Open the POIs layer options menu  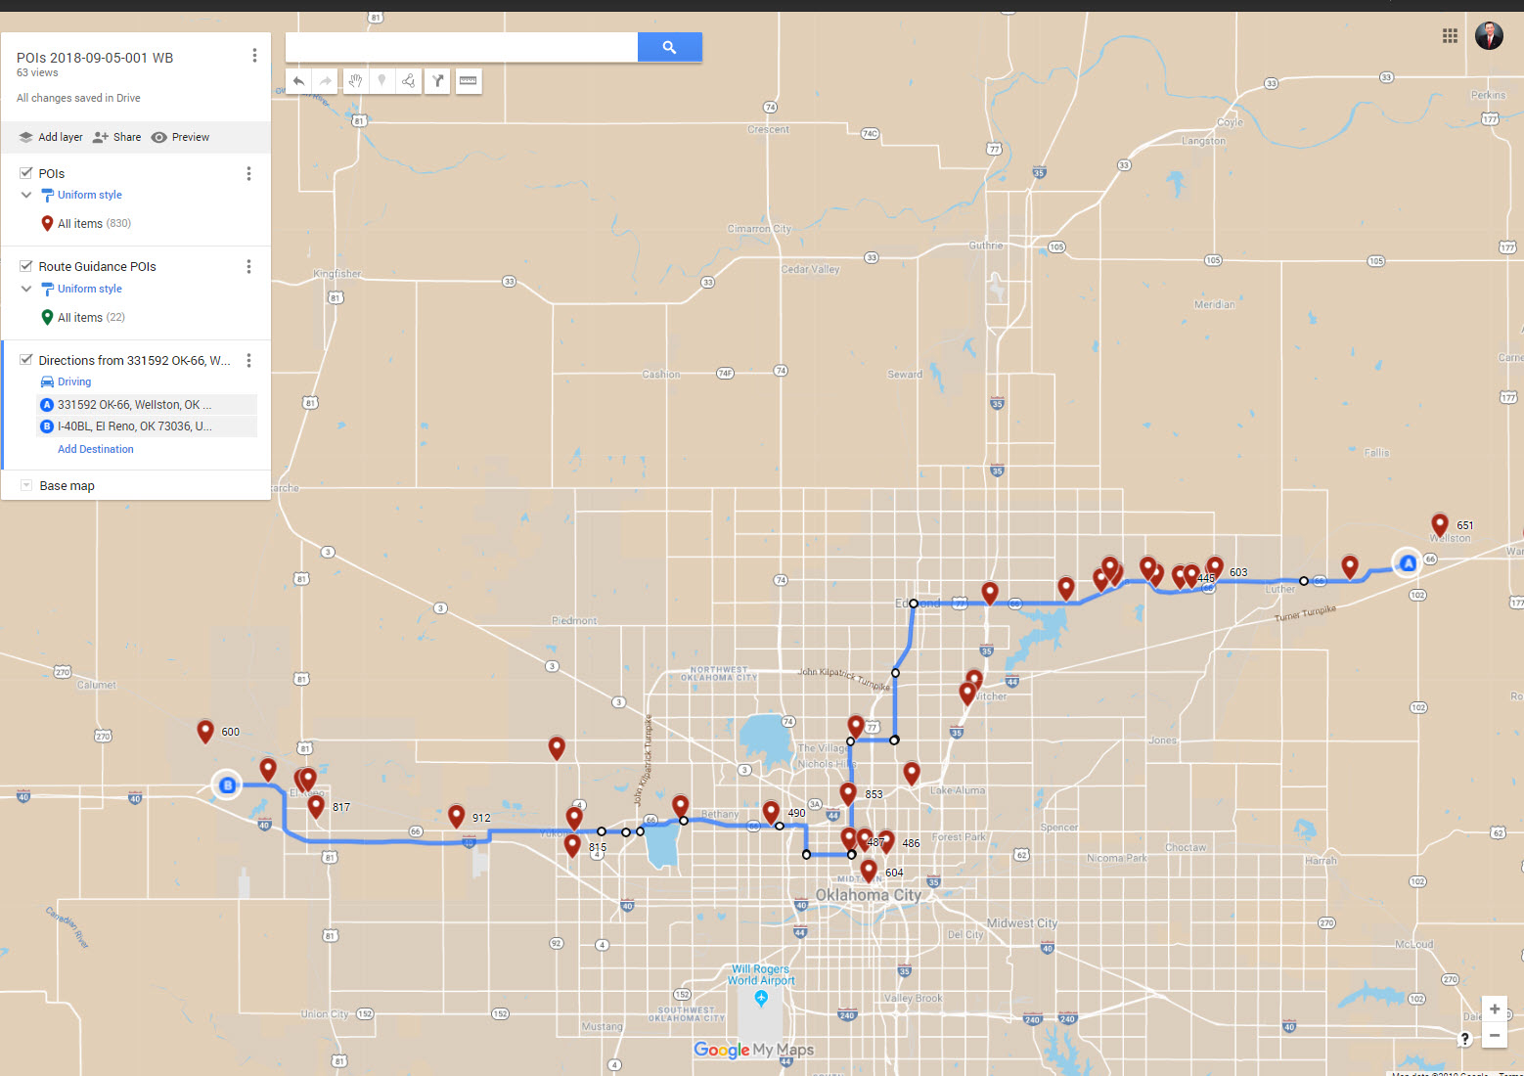pyautogui.click(x=248, y=173)
